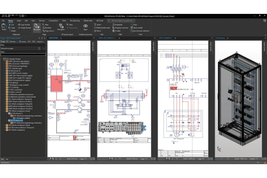The width and height of the screenshot is (267, 178).
Task: Click Tell me what you want to do field
Action: pyautogui.click(x=121, y=21)
